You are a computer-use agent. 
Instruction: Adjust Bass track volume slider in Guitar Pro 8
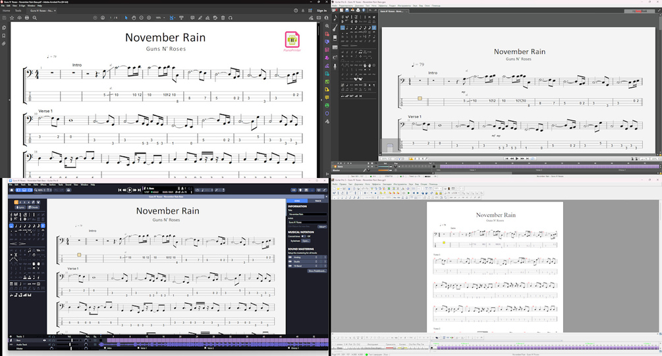pyautogui.click(x=72, y=340)
